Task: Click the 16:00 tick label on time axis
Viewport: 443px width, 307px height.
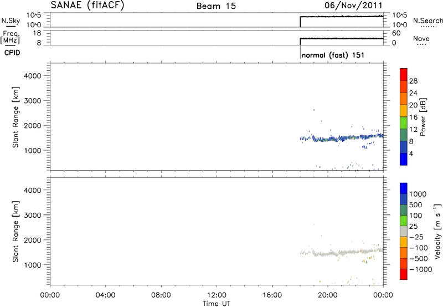Action: pyautogui.click(x=272, y=295)
